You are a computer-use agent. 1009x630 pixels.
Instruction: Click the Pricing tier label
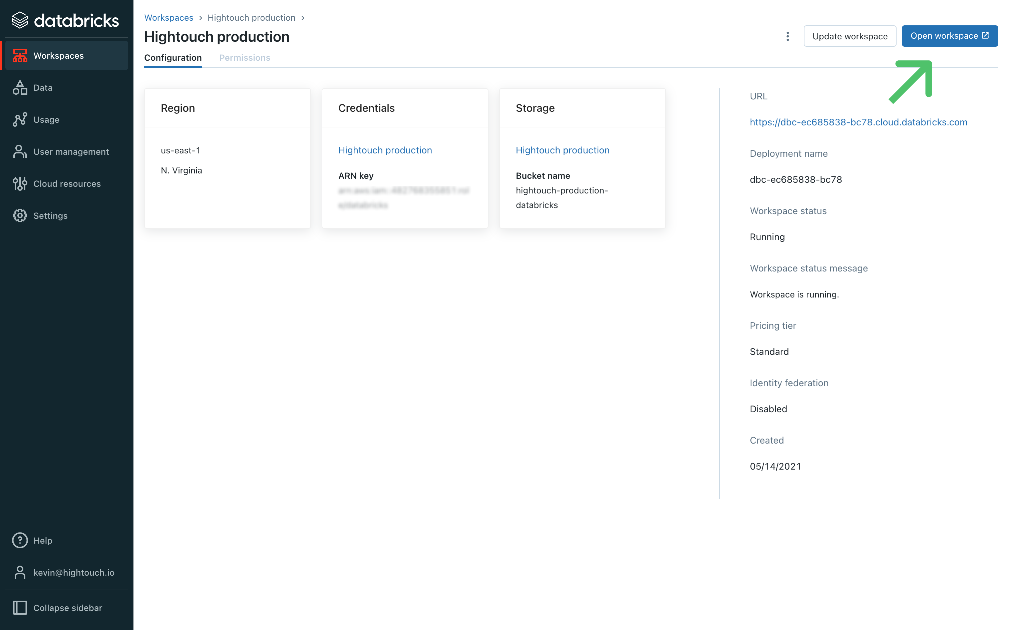point(773,326)
